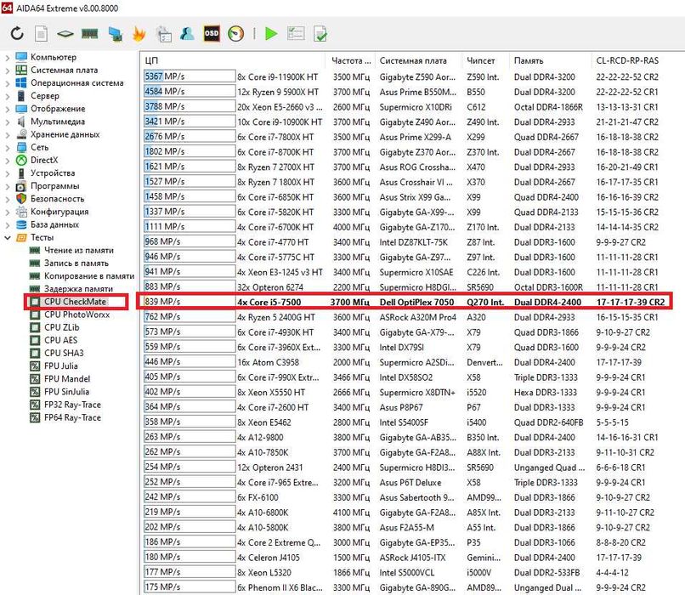
Task: Select the FPU SinJulia test
Action: (66, 392)
